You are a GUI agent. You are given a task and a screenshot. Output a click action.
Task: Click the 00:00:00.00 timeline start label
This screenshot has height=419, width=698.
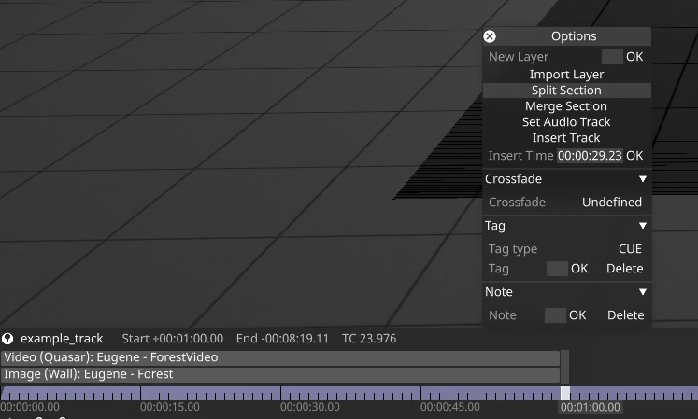pyautogui.click(x=30, y=407)
